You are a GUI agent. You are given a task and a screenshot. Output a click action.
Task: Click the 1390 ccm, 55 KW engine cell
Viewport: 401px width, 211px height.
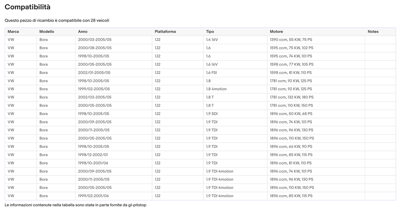291,40
